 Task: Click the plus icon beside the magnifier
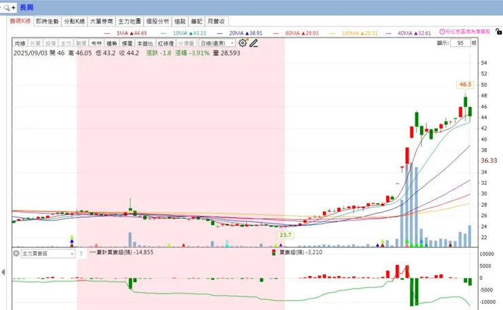14,7
